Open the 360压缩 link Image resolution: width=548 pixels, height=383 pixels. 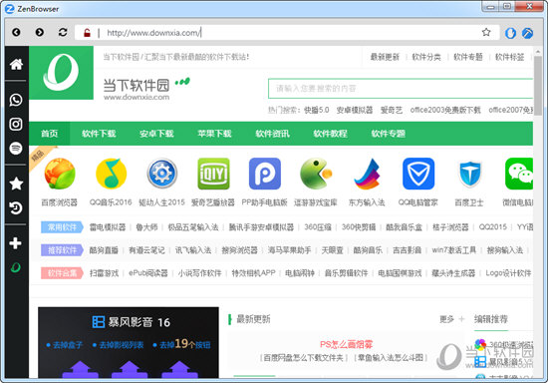pyautogui.click(x=318, y=227)
